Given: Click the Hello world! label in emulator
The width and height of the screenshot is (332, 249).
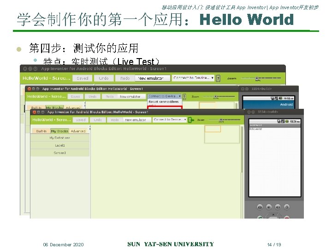Looking at the screenshot, I should tap(255, 129).
